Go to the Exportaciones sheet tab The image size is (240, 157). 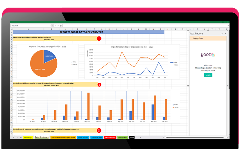pos(110,138)
